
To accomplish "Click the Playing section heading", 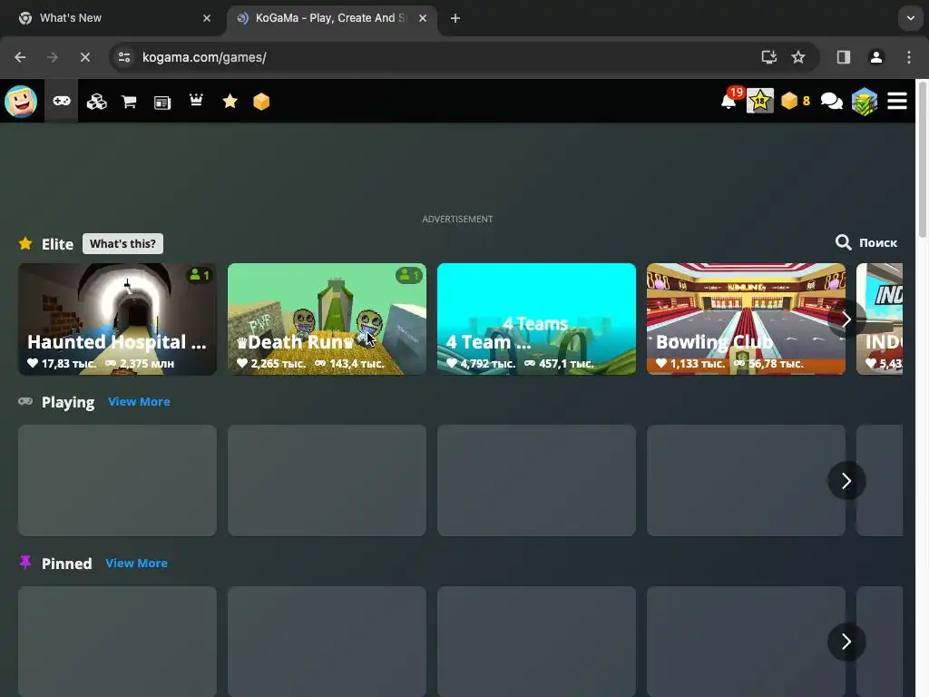I will pyautogui.click(x=68, y=402).
